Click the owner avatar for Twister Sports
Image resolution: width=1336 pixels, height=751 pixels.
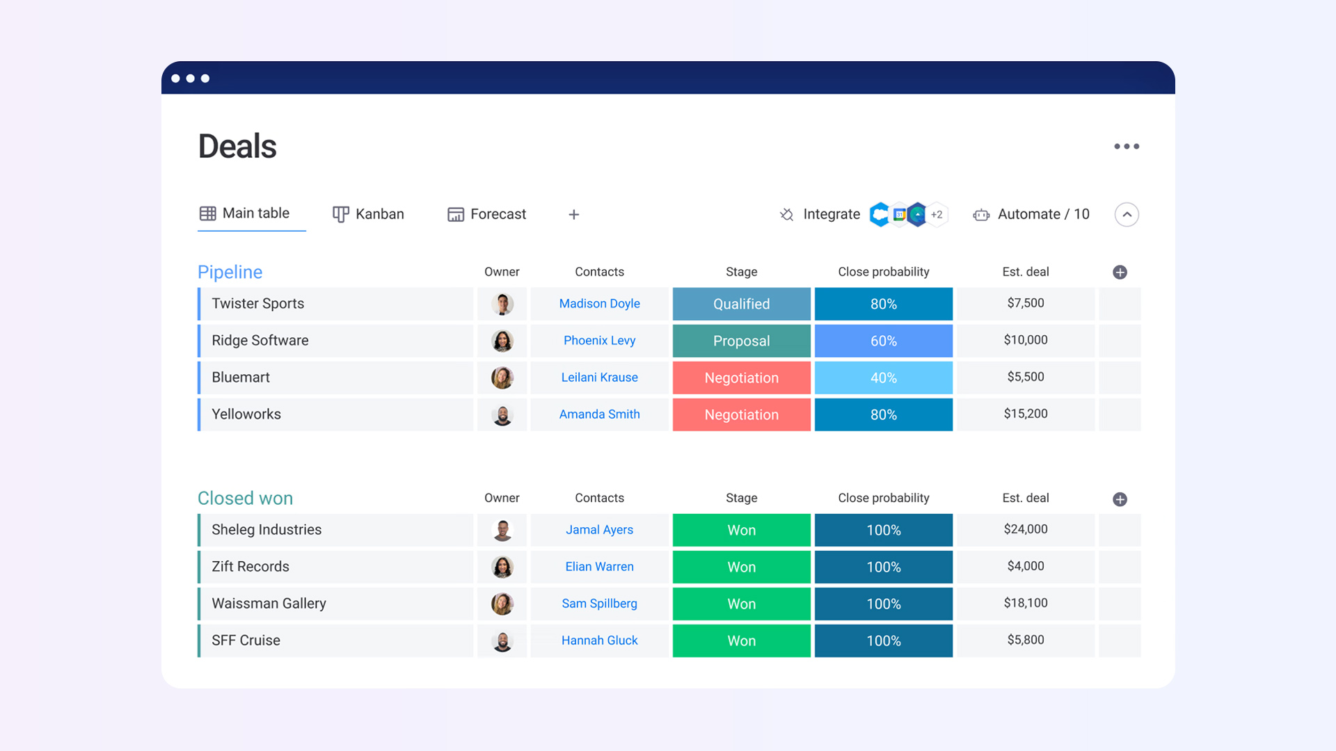pyautogui.click(x=502, y=304)
